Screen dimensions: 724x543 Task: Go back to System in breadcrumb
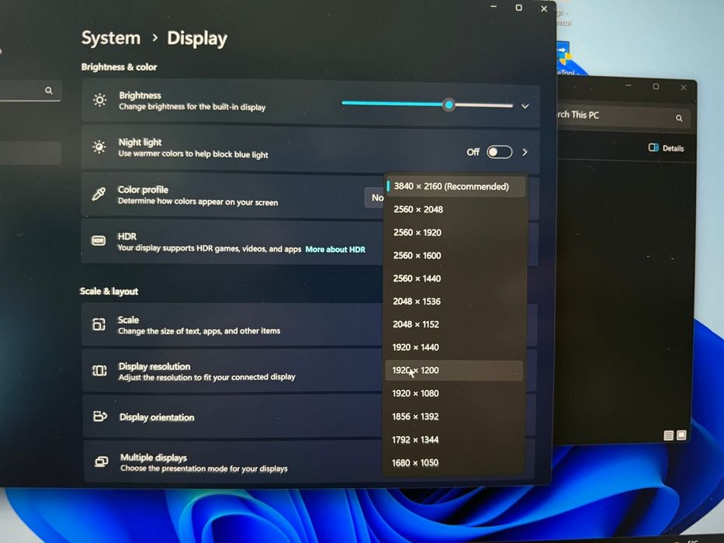click(x=111, y=38)
